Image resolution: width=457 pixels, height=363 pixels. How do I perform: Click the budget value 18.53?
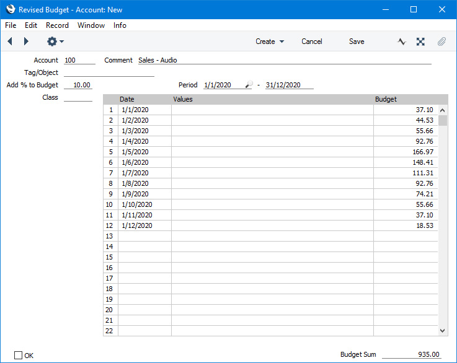click(x=406, y=225)
